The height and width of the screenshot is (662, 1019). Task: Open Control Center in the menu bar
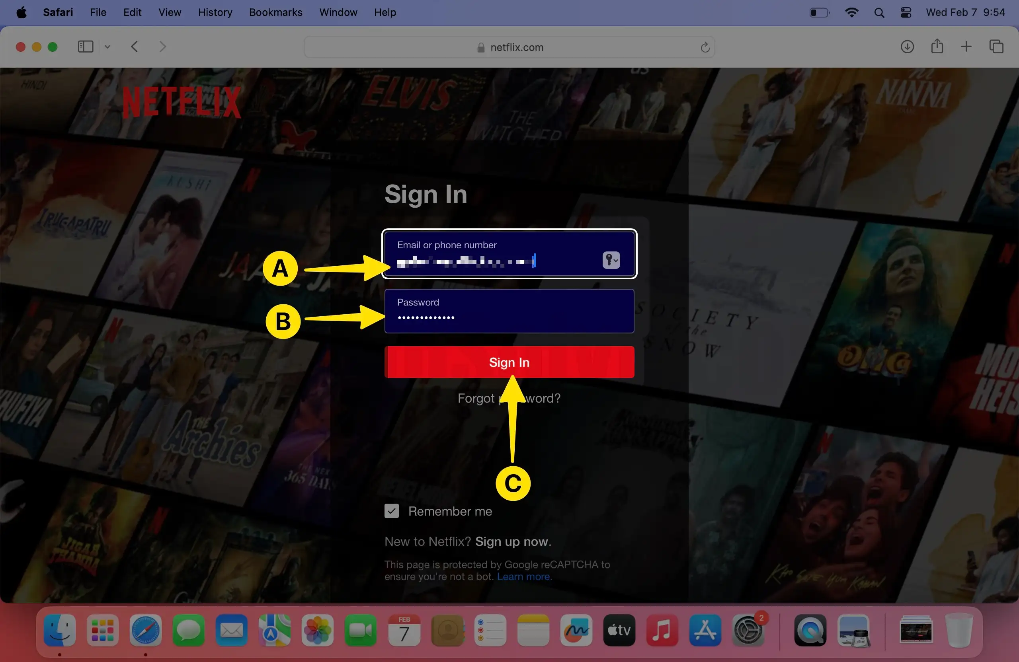tap(906, 12)
